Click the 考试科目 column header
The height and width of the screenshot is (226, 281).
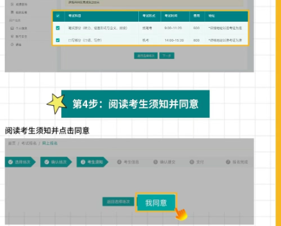pyautogui.click(x=75, y=15)
